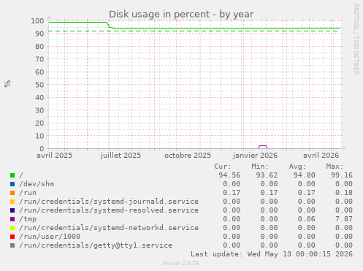Image resolution: width=363 pixels, height=271 pixels.
Task: Click the 50 y-axis label
Action: pyautogui.click(x=39, y=85)
